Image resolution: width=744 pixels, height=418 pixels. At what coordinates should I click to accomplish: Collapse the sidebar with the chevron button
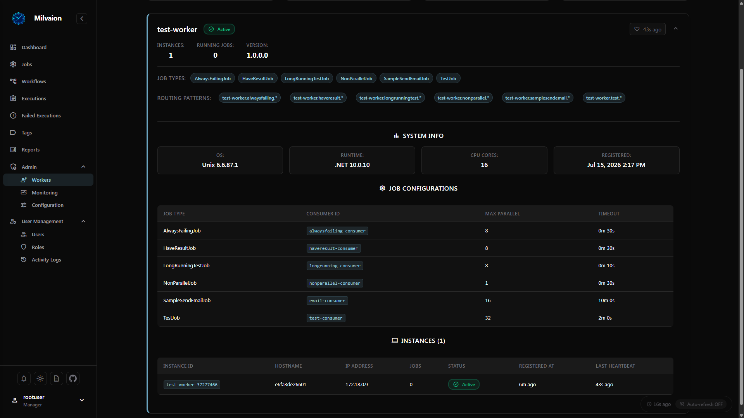click(x=82, y=19)
